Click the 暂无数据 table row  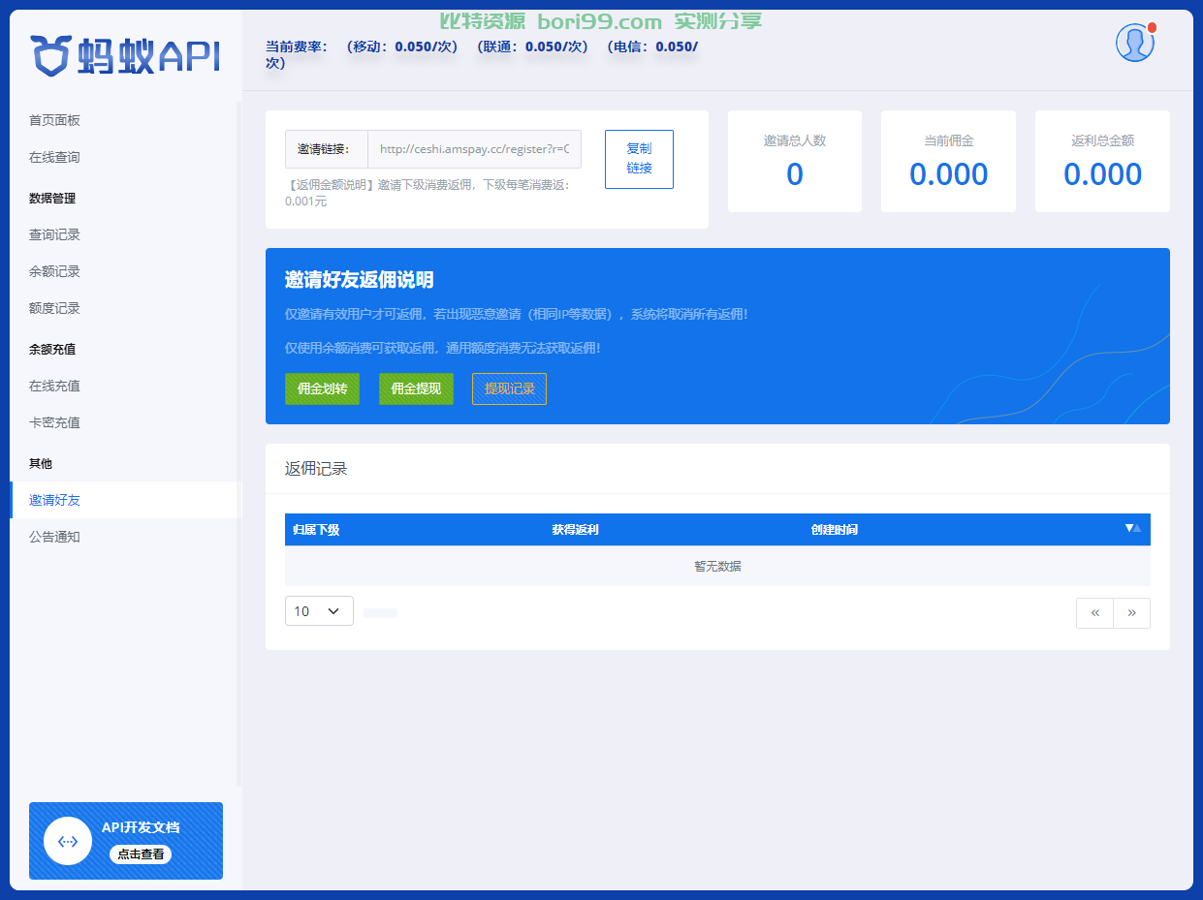pyautogui.click(x=717, y=566)
